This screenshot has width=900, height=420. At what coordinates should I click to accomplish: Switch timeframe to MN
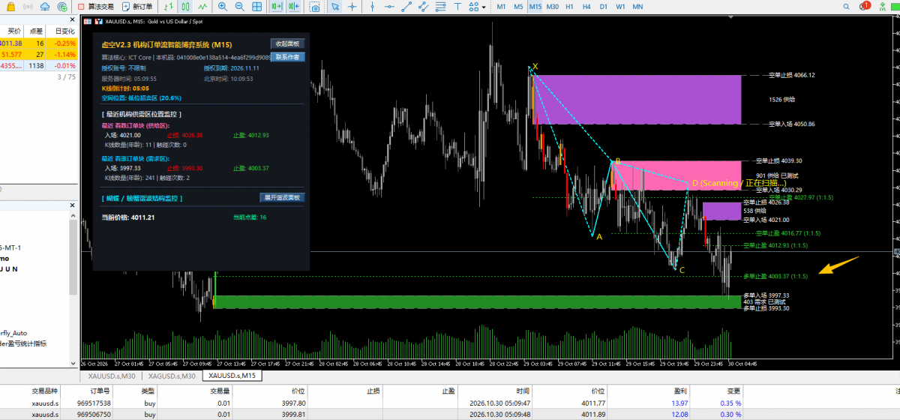click(637, 7)
